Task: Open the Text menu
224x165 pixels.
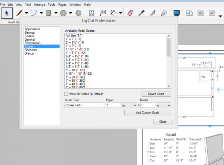Action: coord(28,4)
